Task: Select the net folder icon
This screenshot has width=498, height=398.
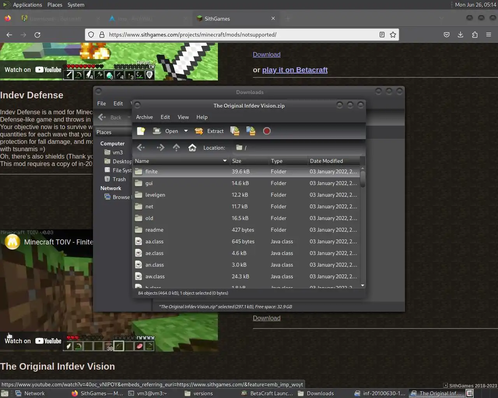Action: pos(139,206)
